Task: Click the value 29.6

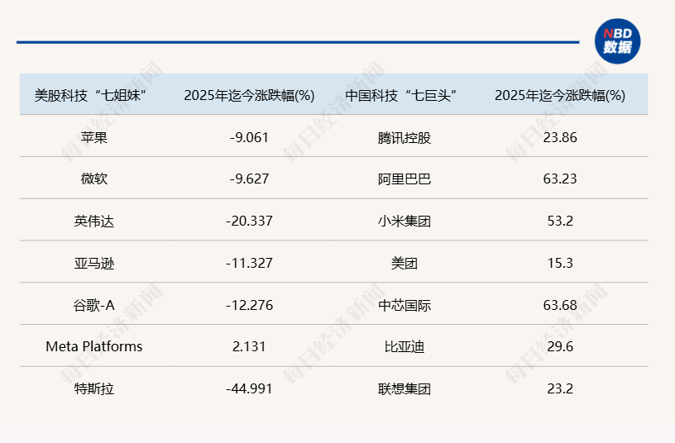Action: (560, 346)
